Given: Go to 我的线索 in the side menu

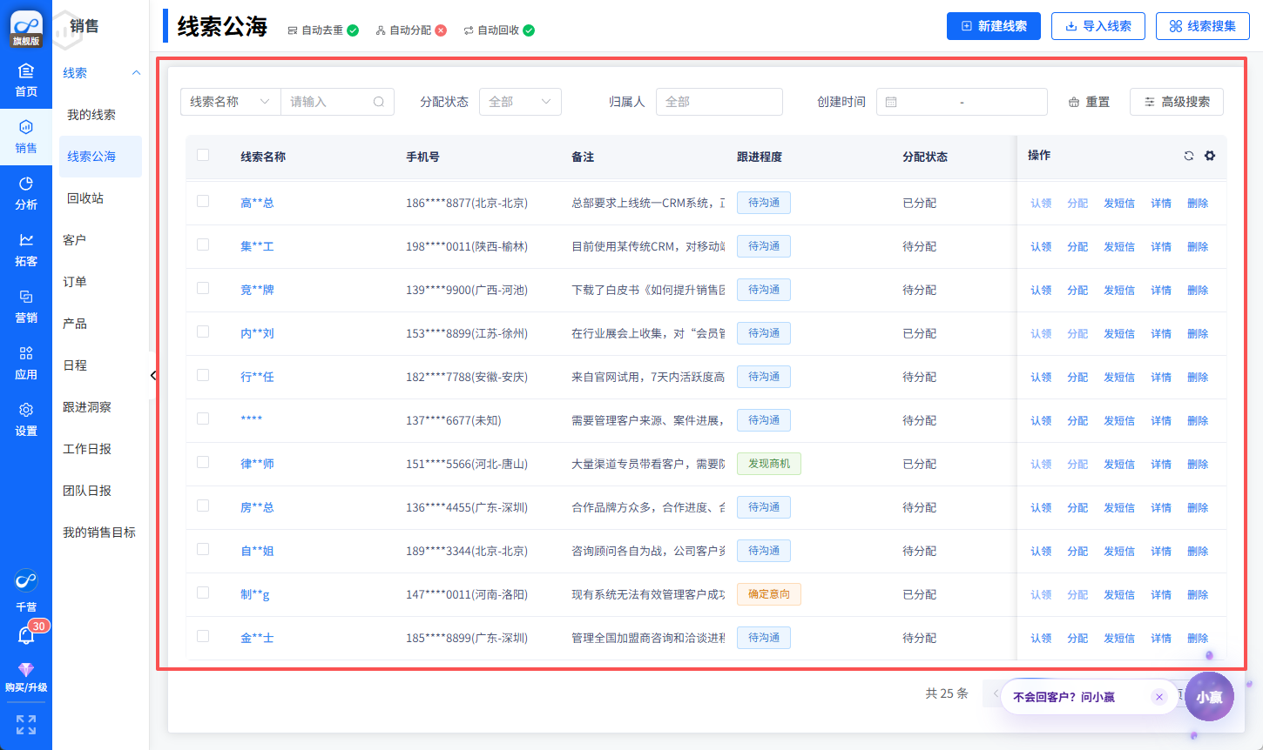Looking at the screenshot, I should [x=91, y=115].
